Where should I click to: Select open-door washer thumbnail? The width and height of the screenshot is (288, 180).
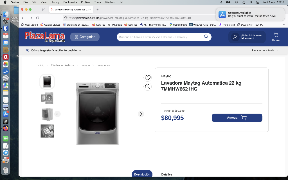point(47,98)
